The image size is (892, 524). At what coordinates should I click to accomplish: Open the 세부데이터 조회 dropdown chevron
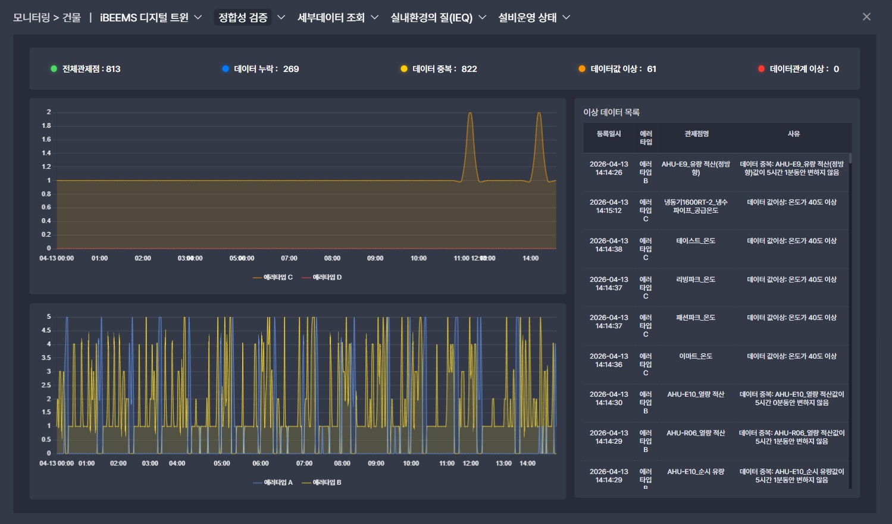coord(374,17)
